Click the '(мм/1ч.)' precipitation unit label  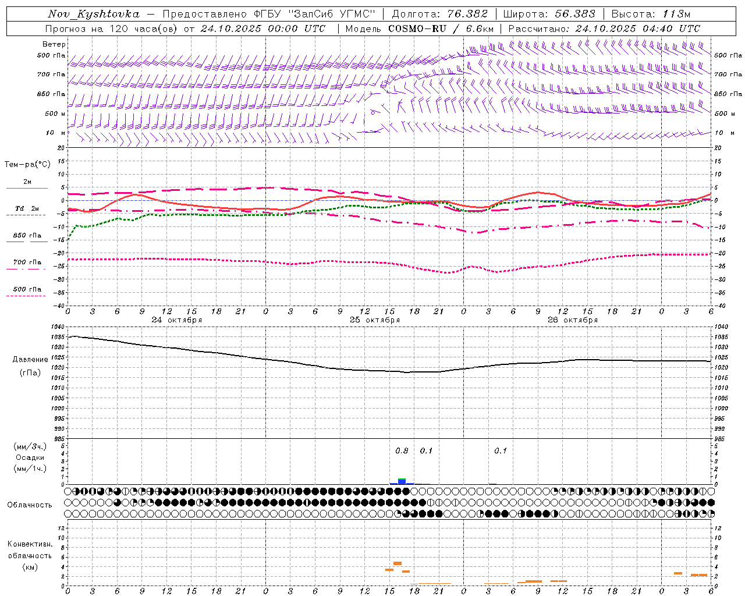pos(30,469)
